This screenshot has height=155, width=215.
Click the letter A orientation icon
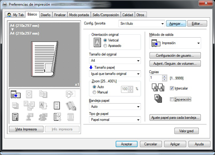[x=97, y=42]
